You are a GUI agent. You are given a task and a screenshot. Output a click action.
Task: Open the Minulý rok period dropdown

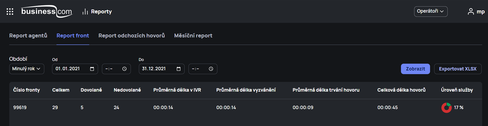pos(27,69)
